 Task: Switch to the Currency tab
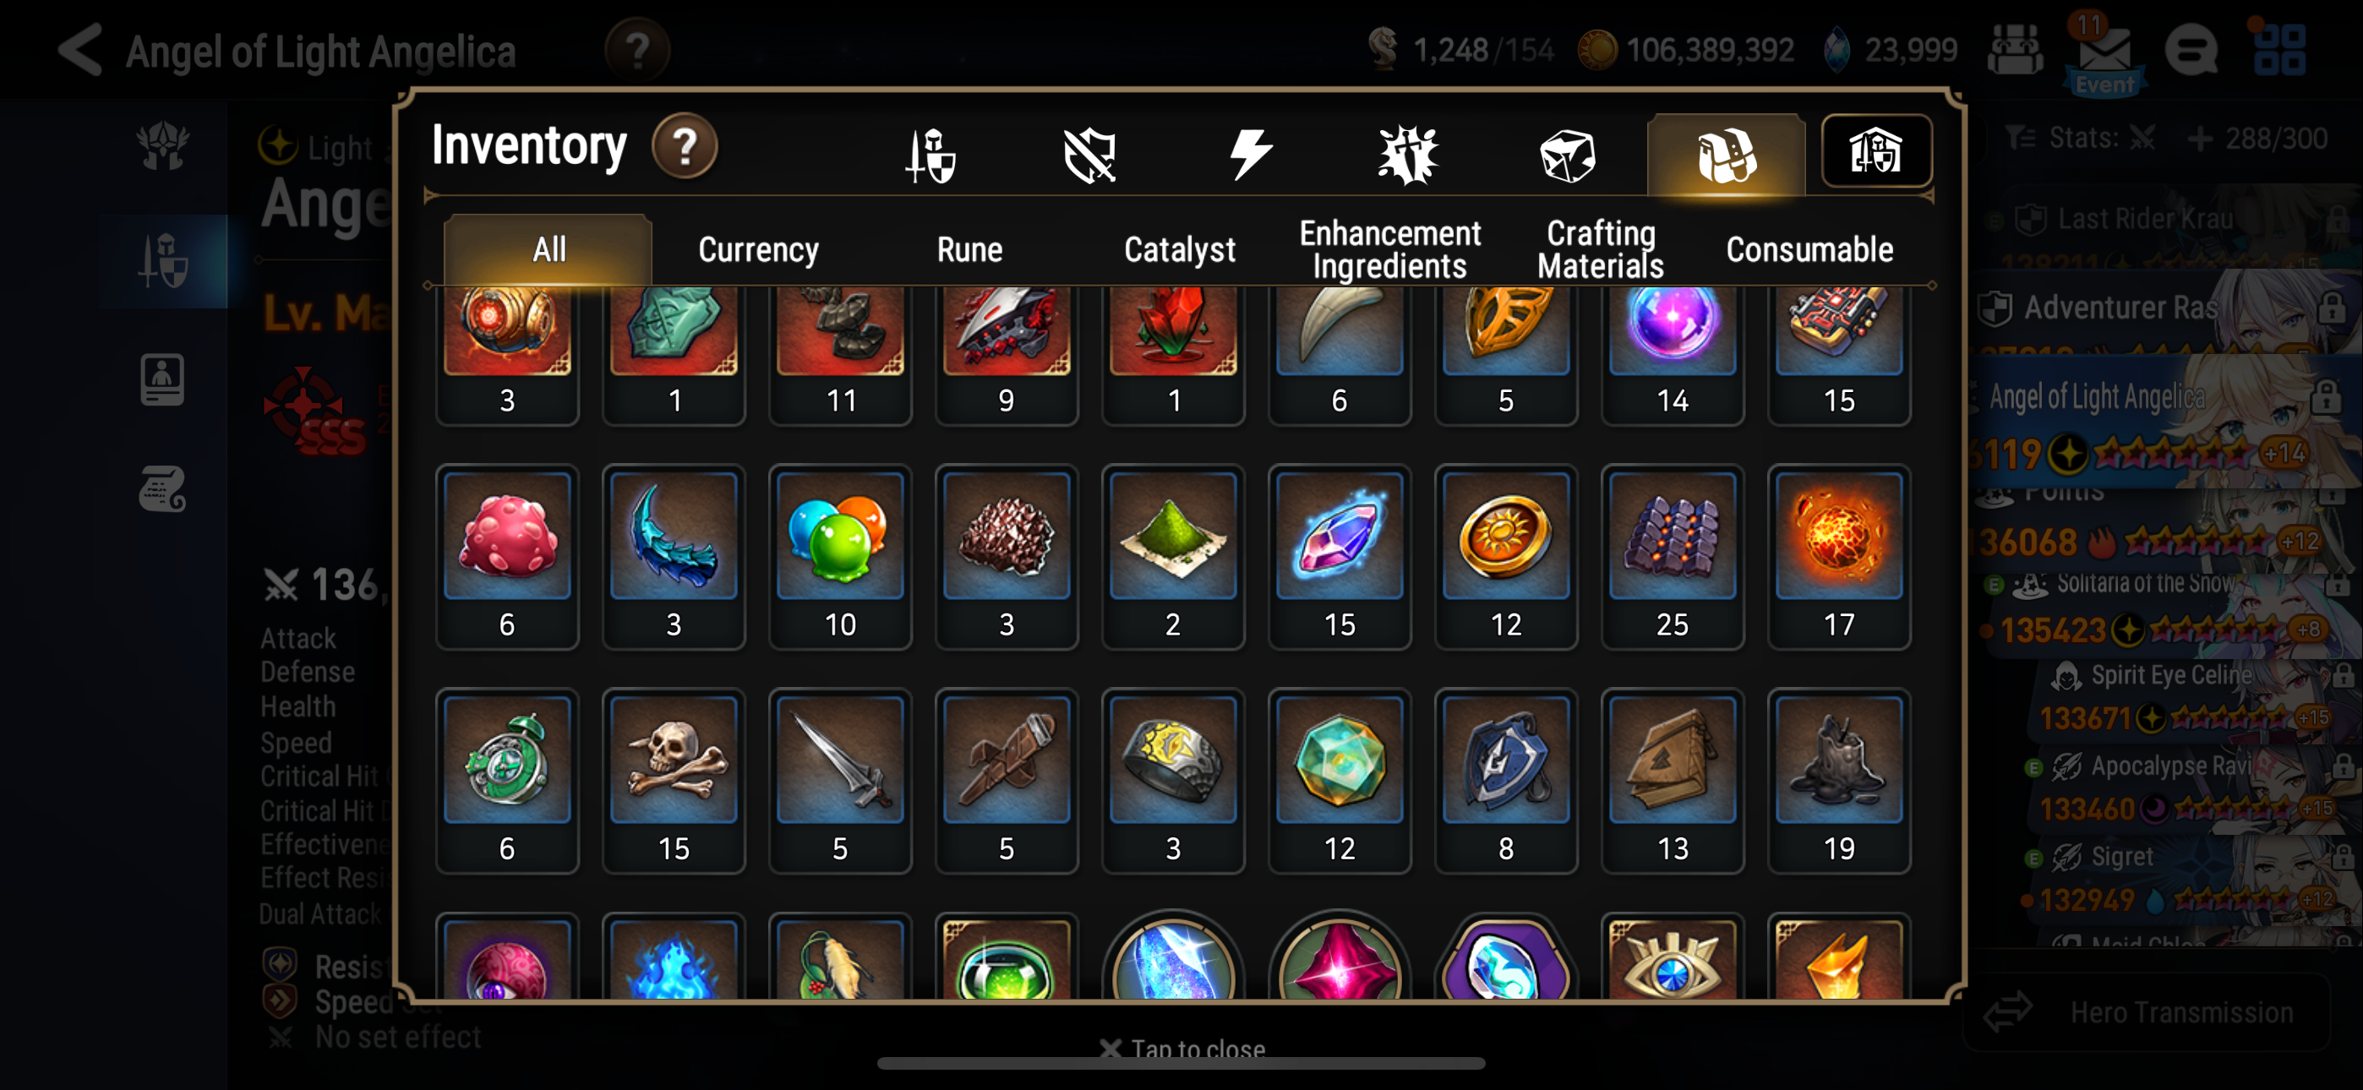coord(758,249)
